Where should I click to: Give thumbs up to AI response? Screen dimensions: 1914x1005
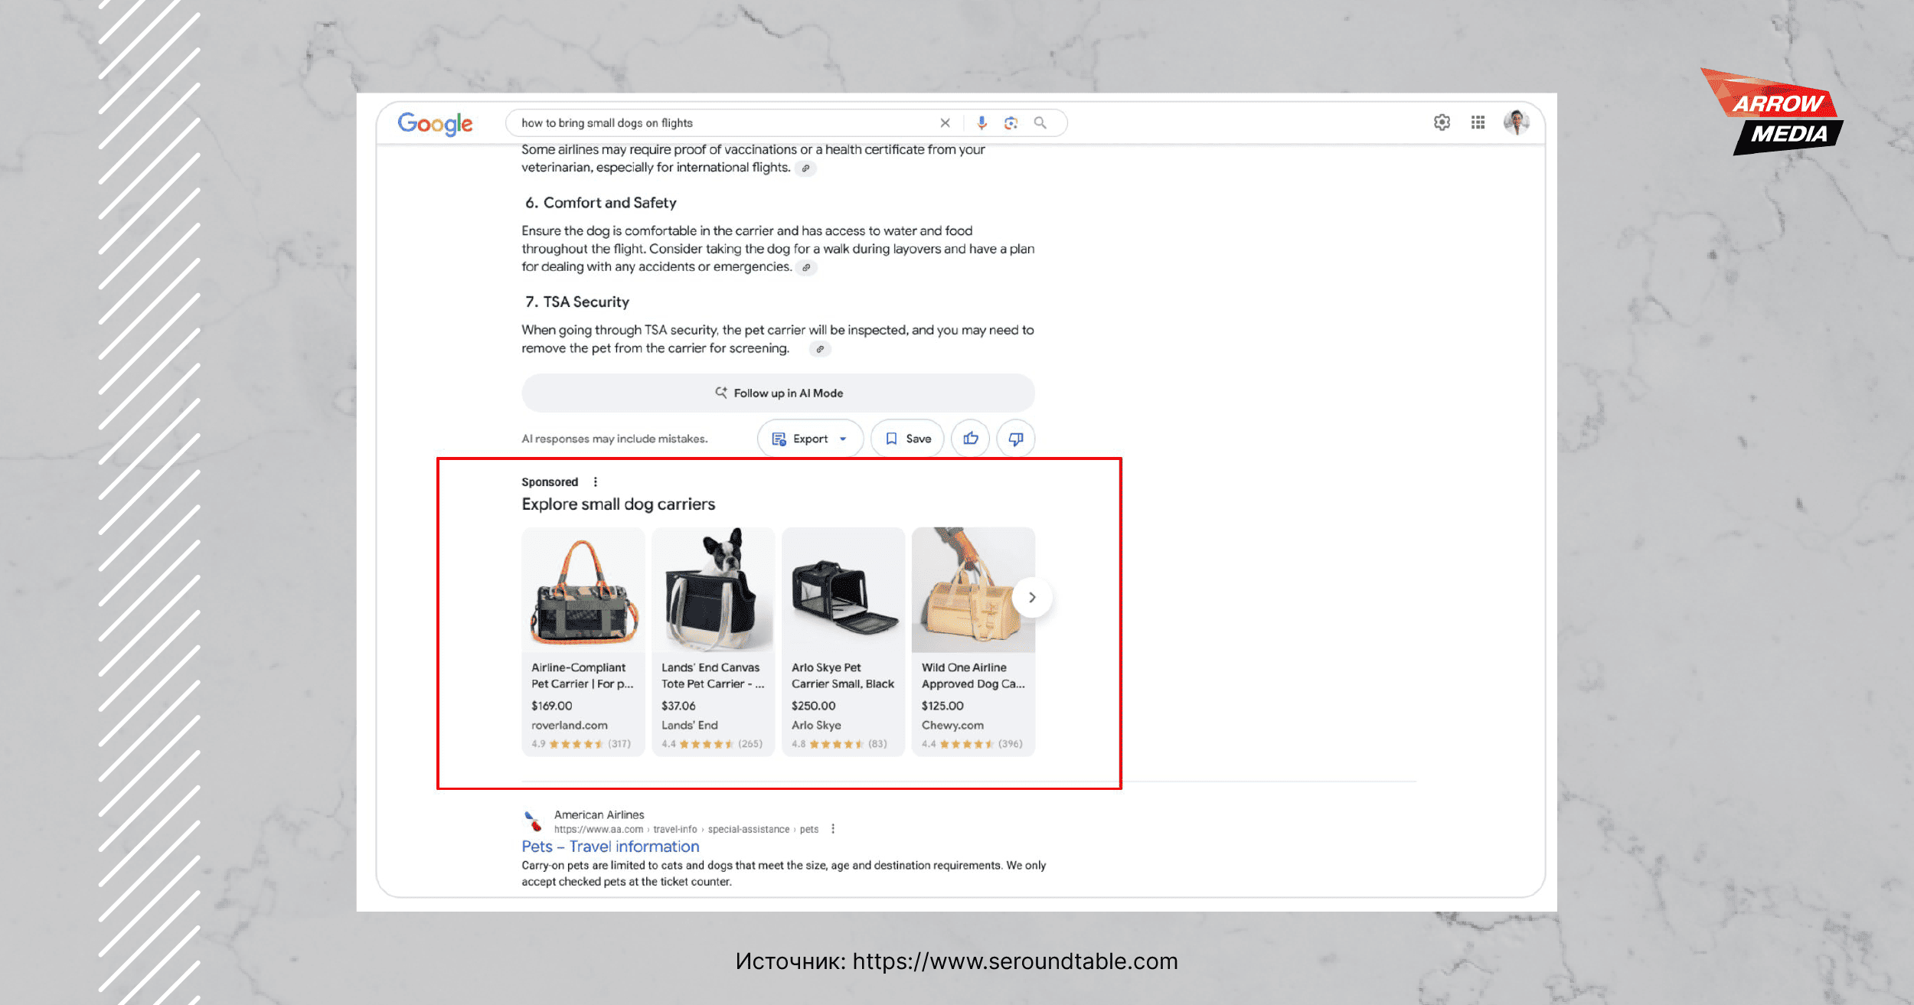pyautogui.click(x=970, y=439)
